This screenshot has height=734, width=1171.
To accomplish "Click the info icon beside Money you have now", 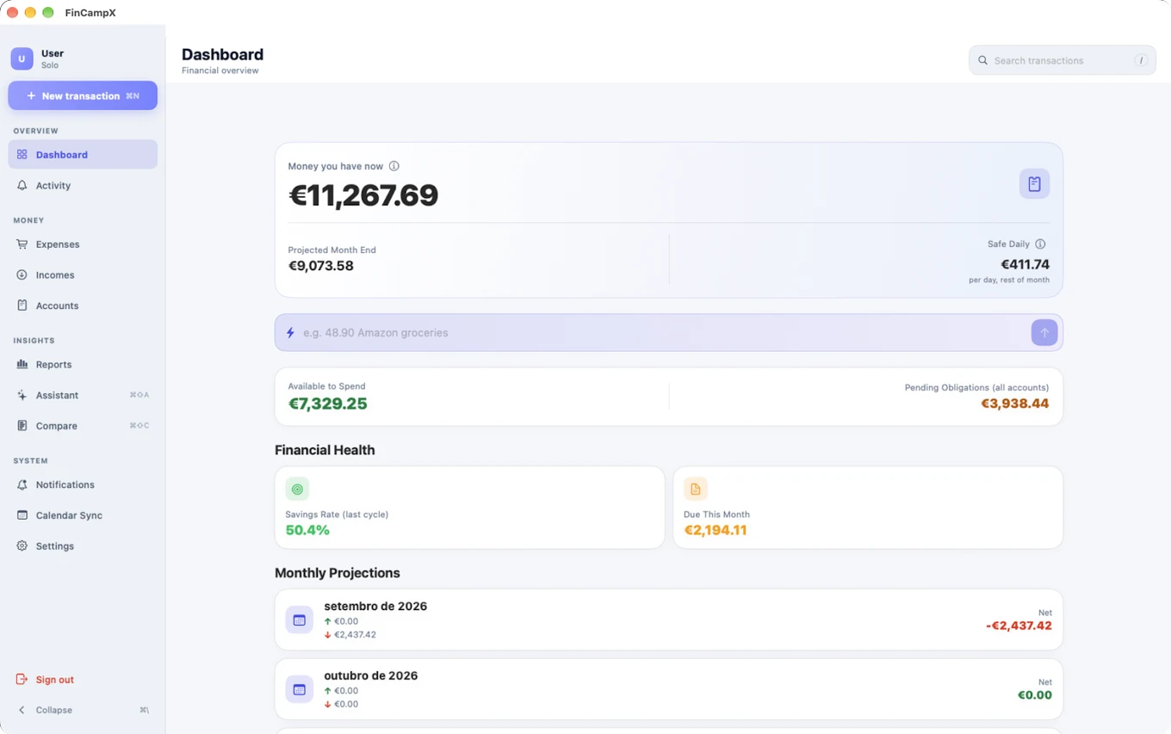I will [x=393, y=166].
